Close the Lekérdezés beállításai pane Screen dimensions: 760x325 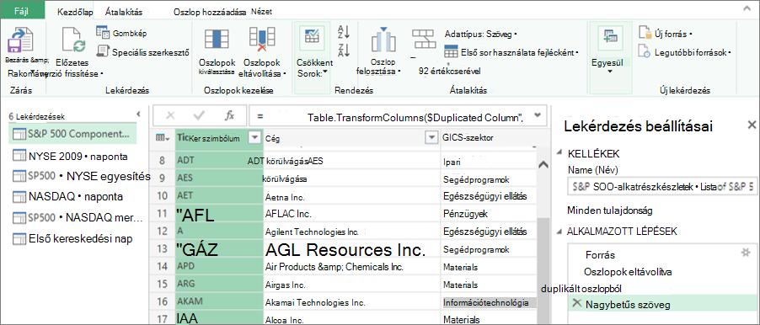click(752, 125)
